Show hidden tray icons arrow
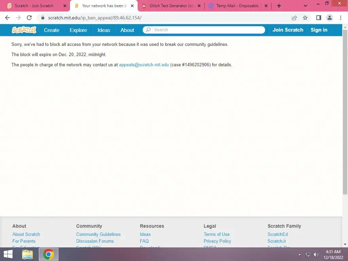Screen dimensions: 348x261 pyautogui.click(x=300, y=255)
